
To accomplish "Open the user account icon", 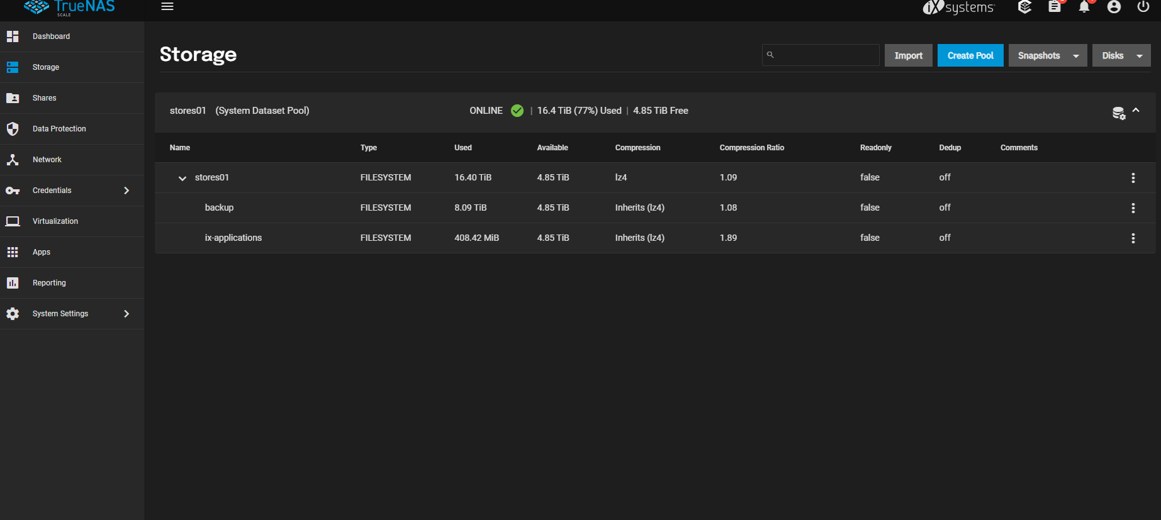I will (x=1113, y=7).
